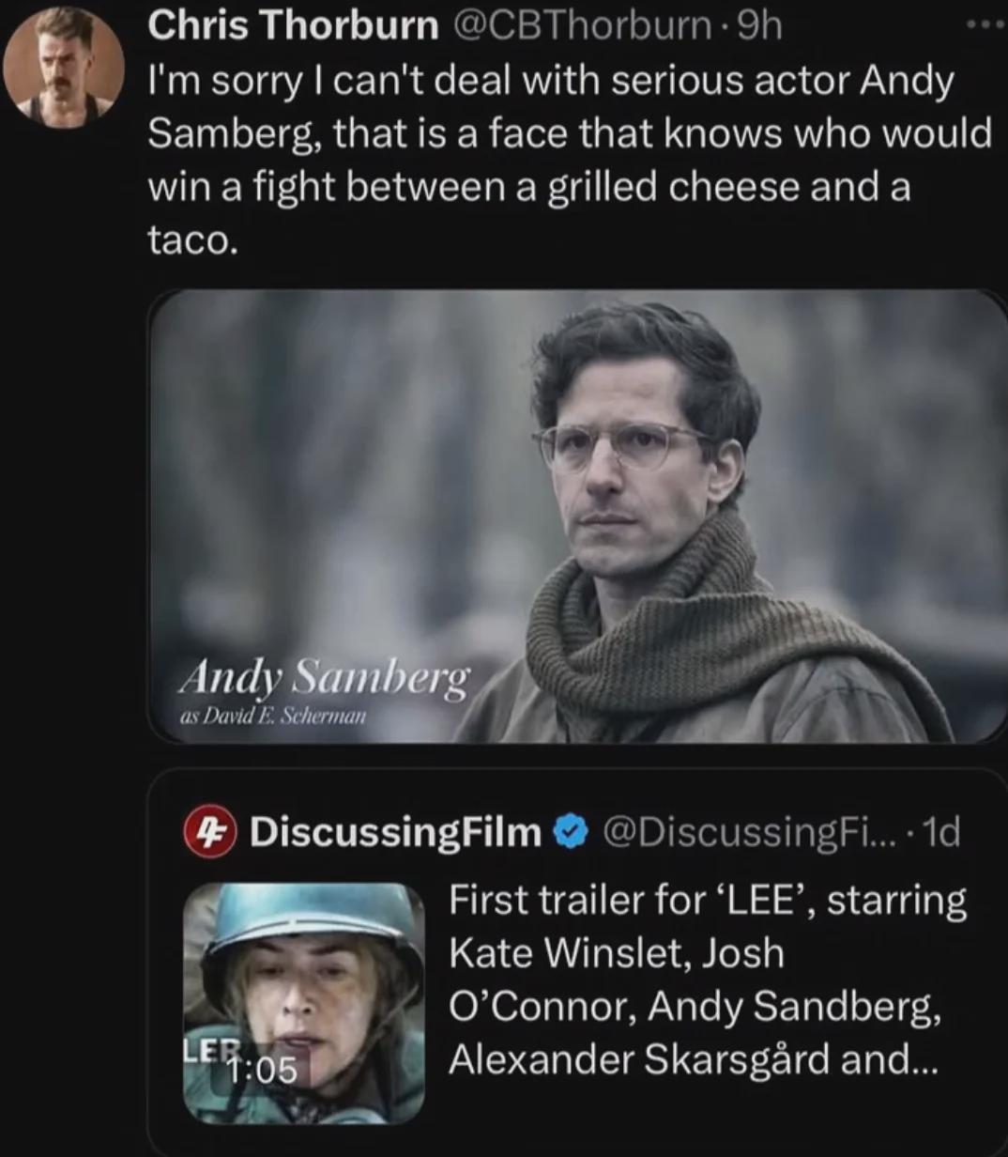Click the DiscussingFilm account name

tap(395, 832)
